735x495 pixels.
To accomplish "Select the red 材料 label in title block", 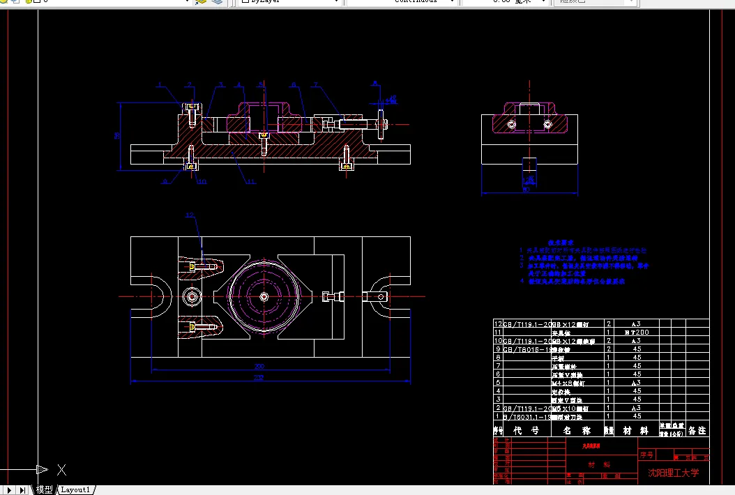I will [600, 464].
